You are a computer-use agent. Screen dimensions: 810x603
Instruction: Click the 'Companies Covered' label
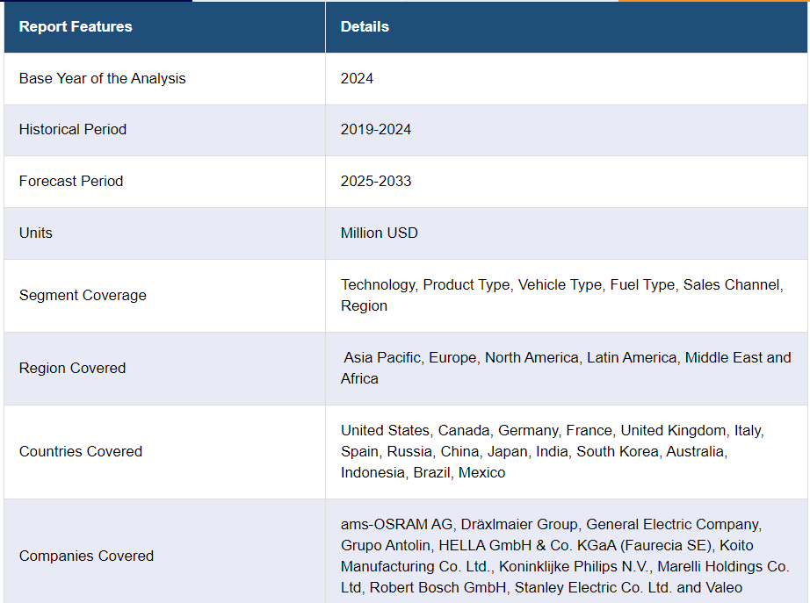(x=86, y=556)
